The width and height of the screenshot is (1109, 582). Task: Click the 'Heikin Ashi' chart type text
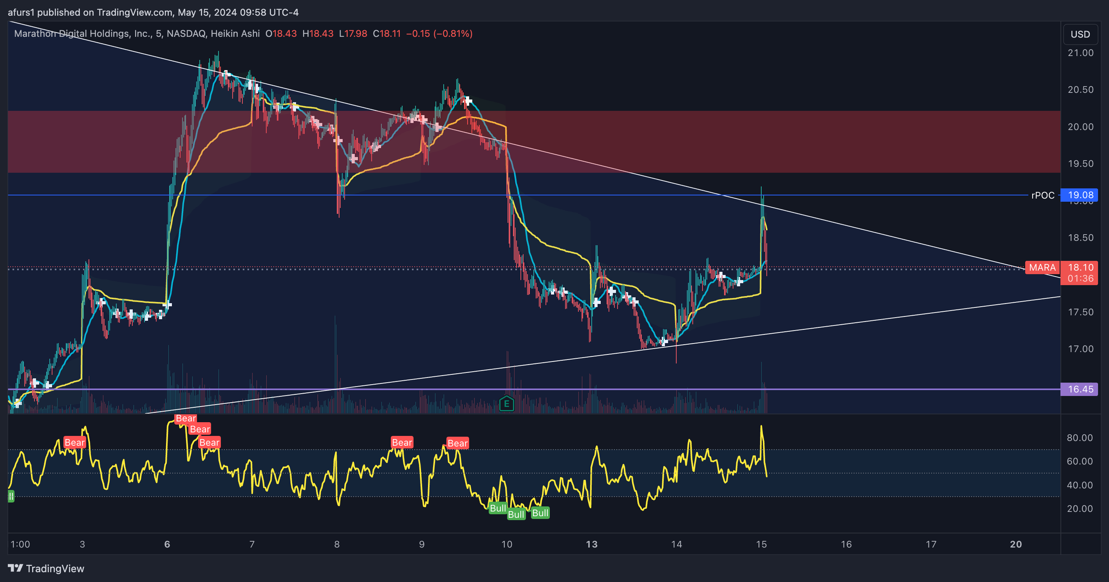235,34
